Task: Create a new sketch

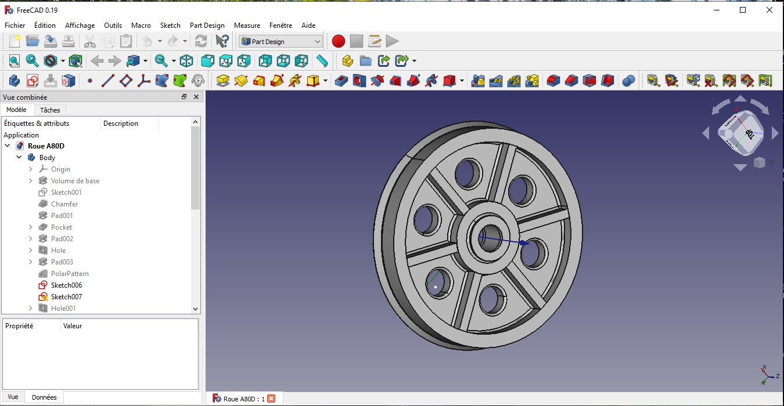Action: 33,81
